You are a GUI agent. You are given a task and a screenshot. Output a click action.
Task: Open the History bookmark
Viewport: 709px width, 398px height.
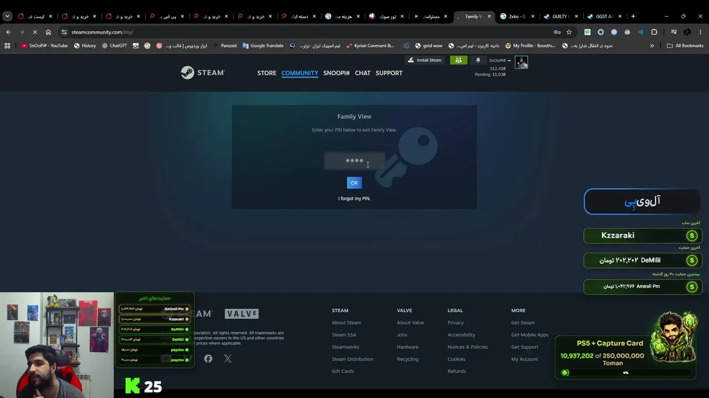pos(85,46)
